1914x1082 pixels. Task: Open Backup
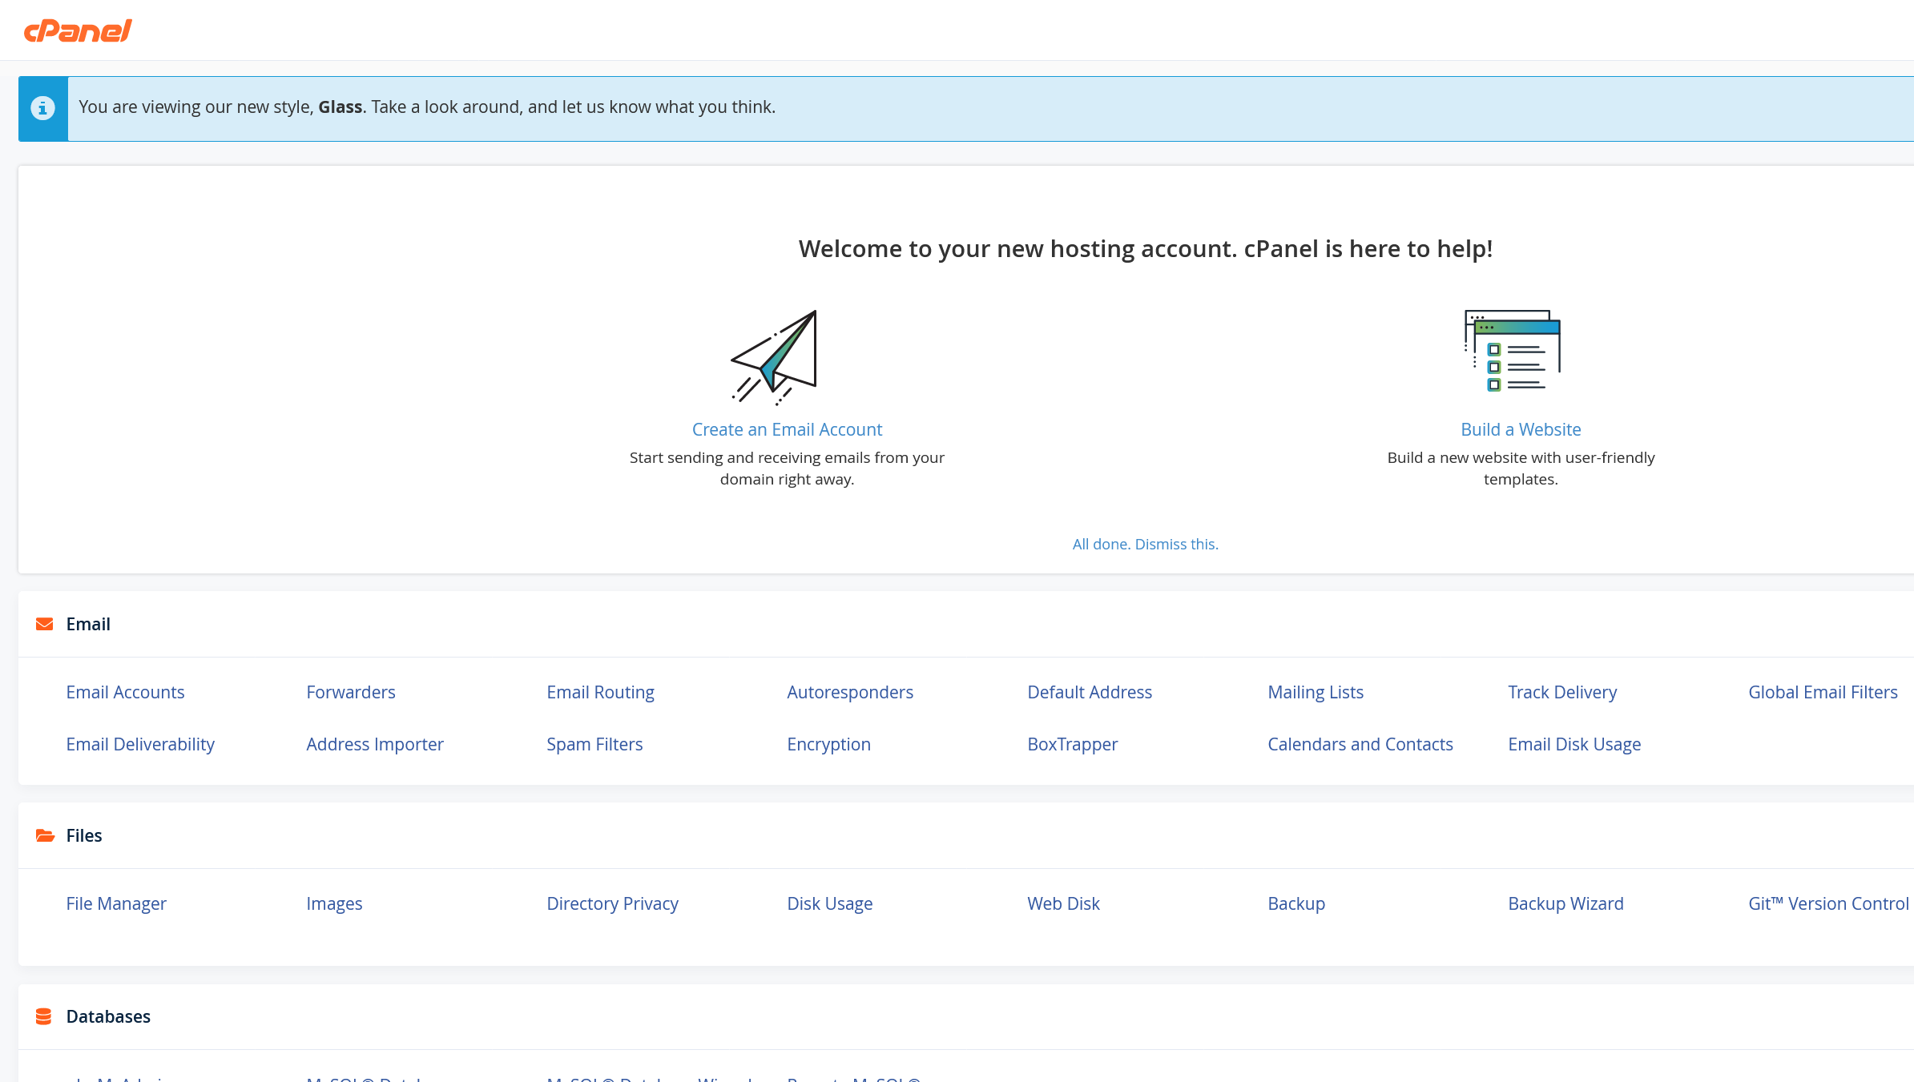click(x=1296, y=903)
